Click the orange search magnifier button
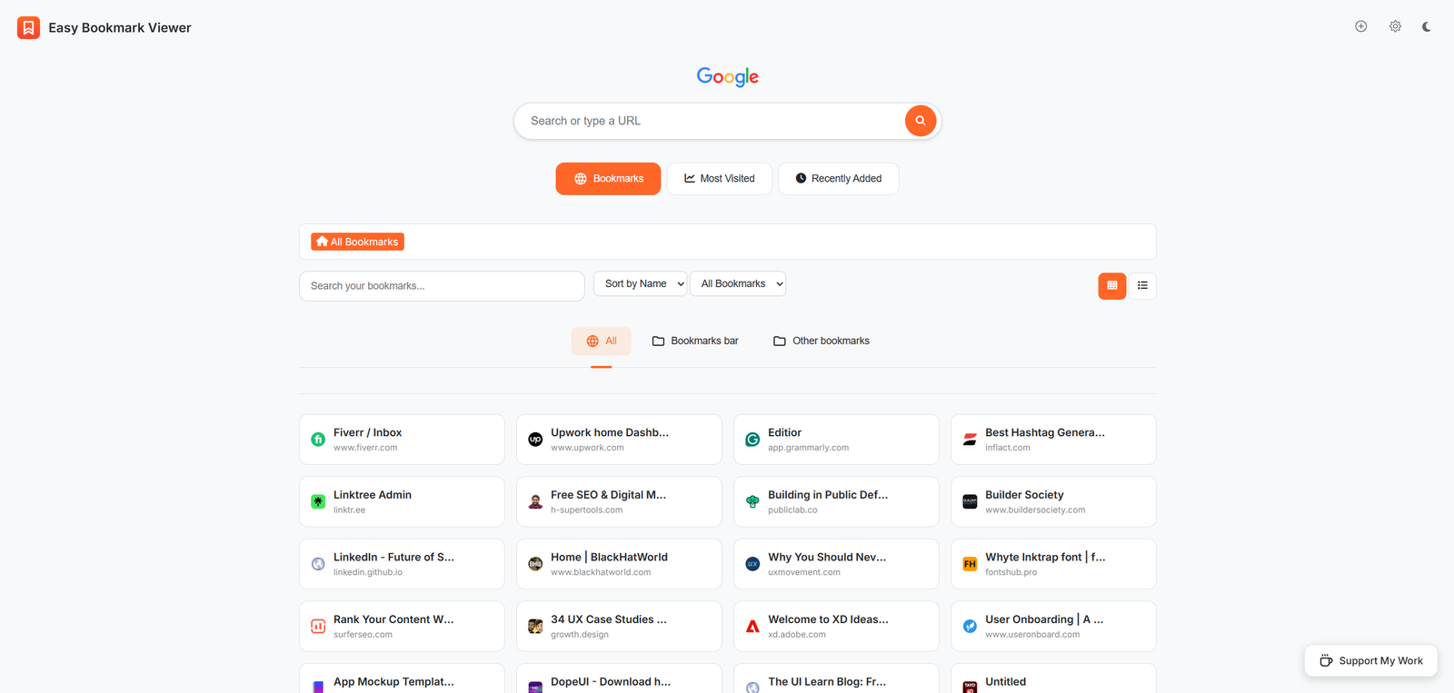This screenshot has width=1454, height=693. tap(921, 121)
